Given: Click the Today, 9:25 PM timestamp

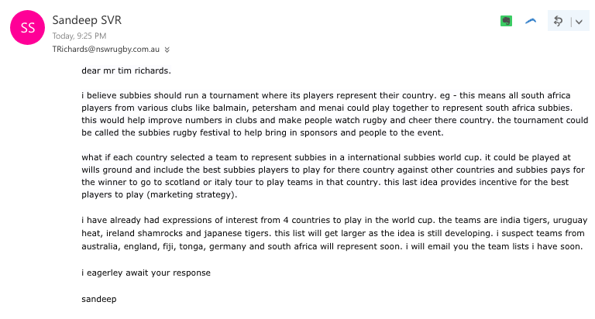Looking at the screenshot, I should click(79, 36).
